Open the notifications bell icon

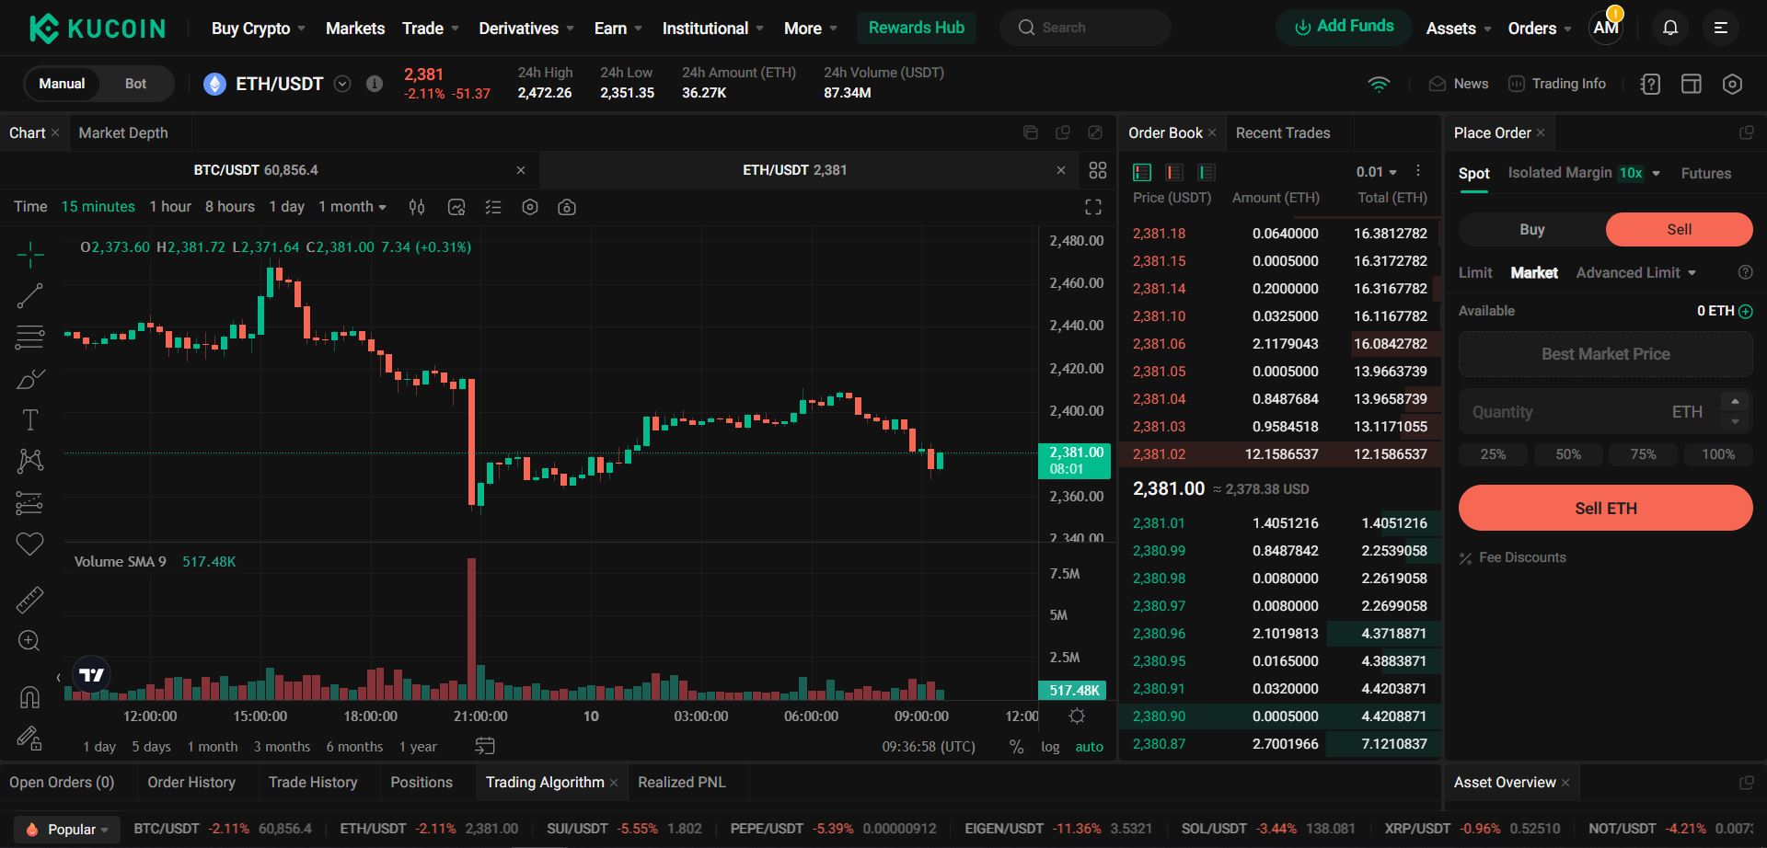1670,28
